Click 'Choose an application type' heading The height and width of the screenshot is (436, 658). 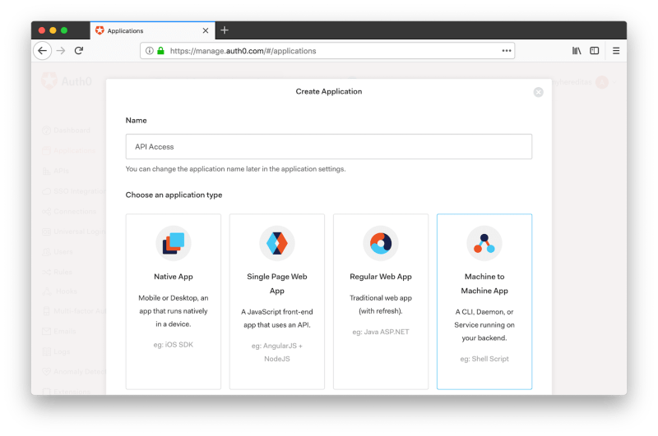pyautogui.click(x=174, y=195)
